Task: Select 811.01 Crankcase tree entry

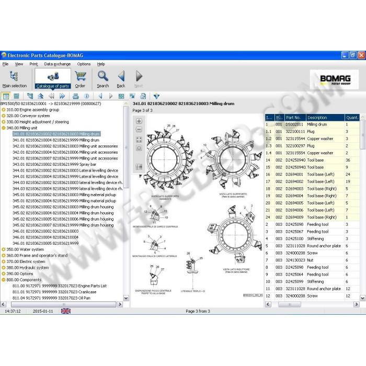Action: point(54,292)
